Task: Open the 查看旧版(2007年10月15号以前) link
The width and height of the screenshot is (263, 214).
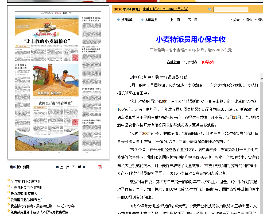Action: tap(165, 9)
